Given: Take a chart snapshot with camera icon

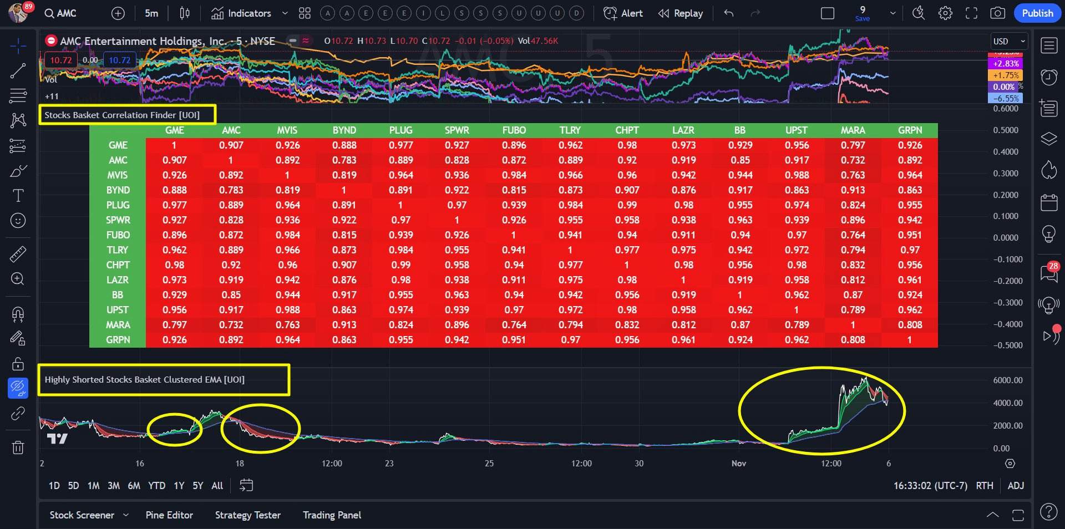Looking at the screenshot, I should coord(997,13).
